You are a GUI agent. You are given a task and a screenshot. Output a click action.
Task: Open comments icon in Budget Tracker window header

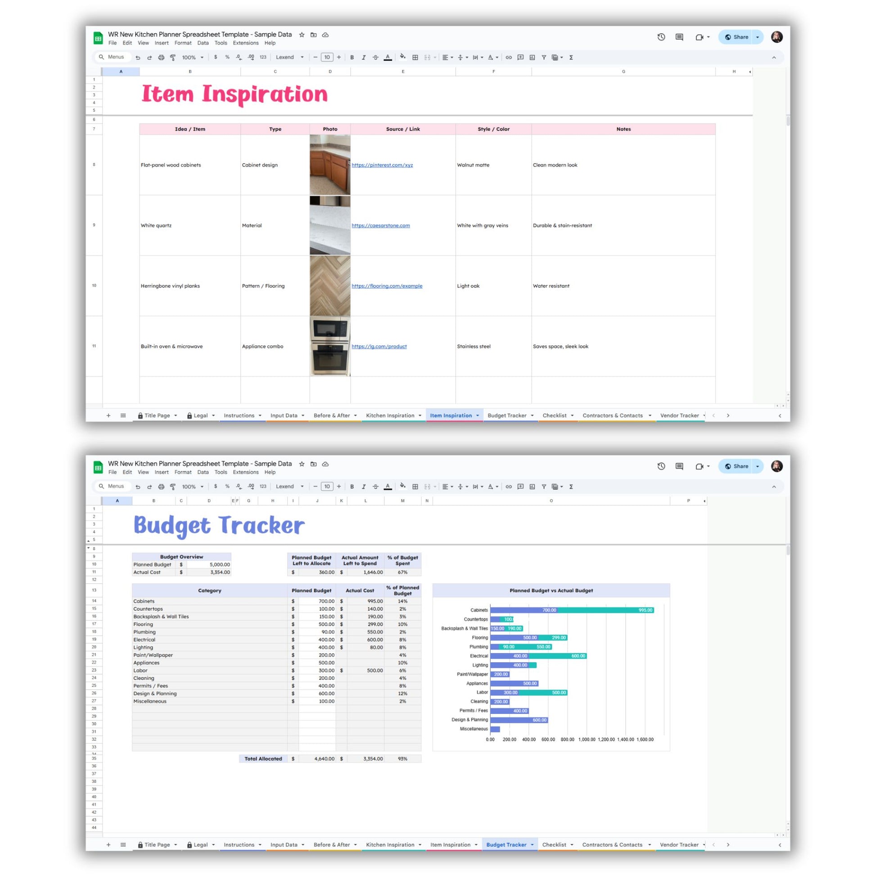pyautogui.click(x=679, y=466)
